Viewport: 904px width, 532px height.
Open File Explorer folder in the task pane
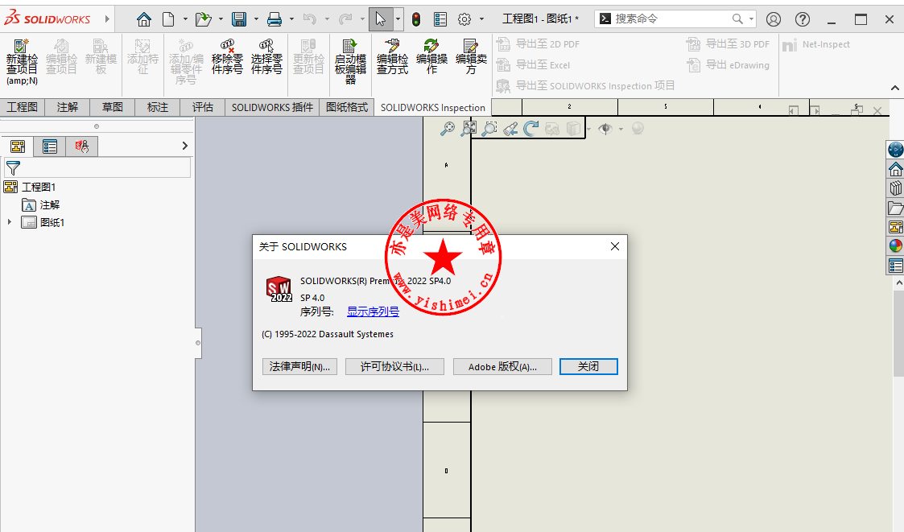point(895,208)
